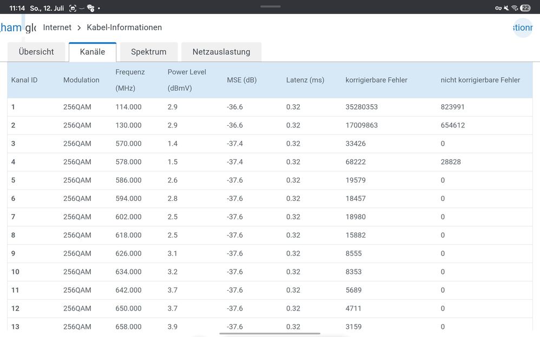Click correctable errors value 33426
The width and height of the screenshot is (540, 337).
355,144
